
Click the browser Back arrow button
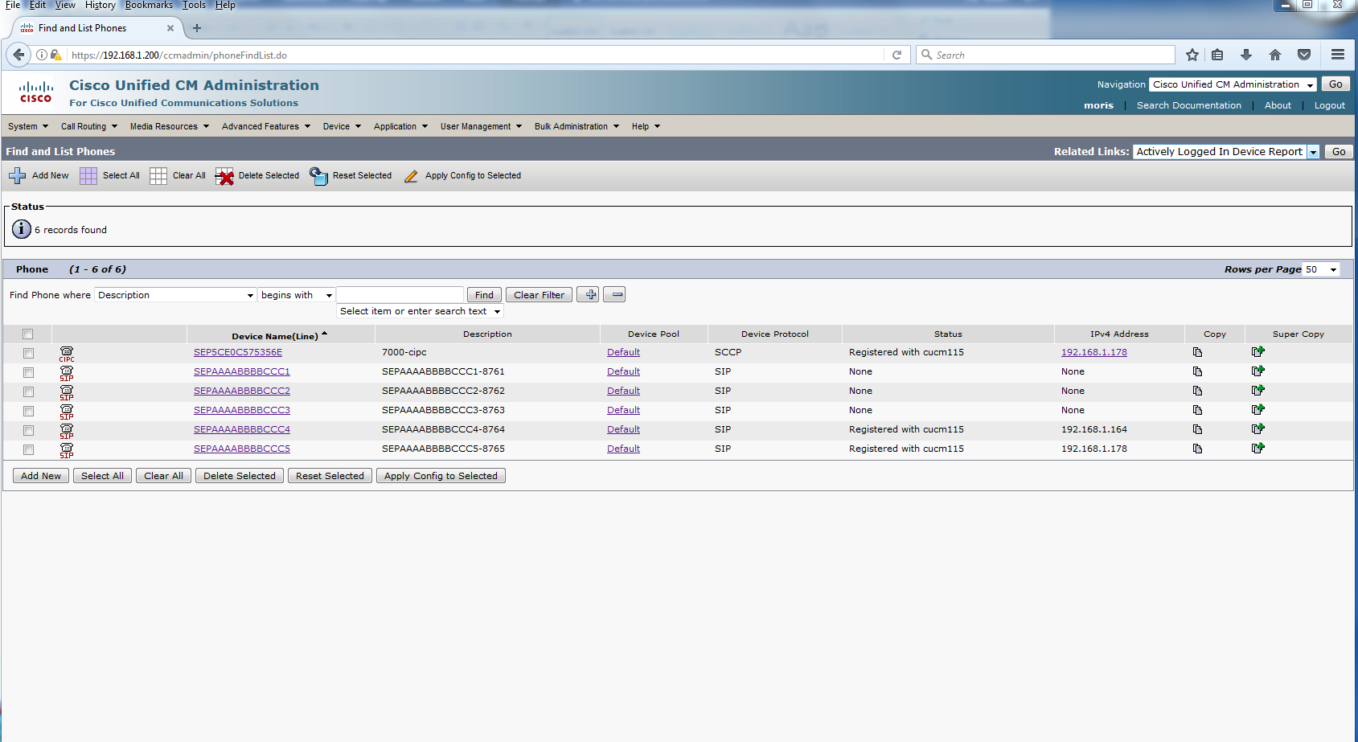coord(18,55)
